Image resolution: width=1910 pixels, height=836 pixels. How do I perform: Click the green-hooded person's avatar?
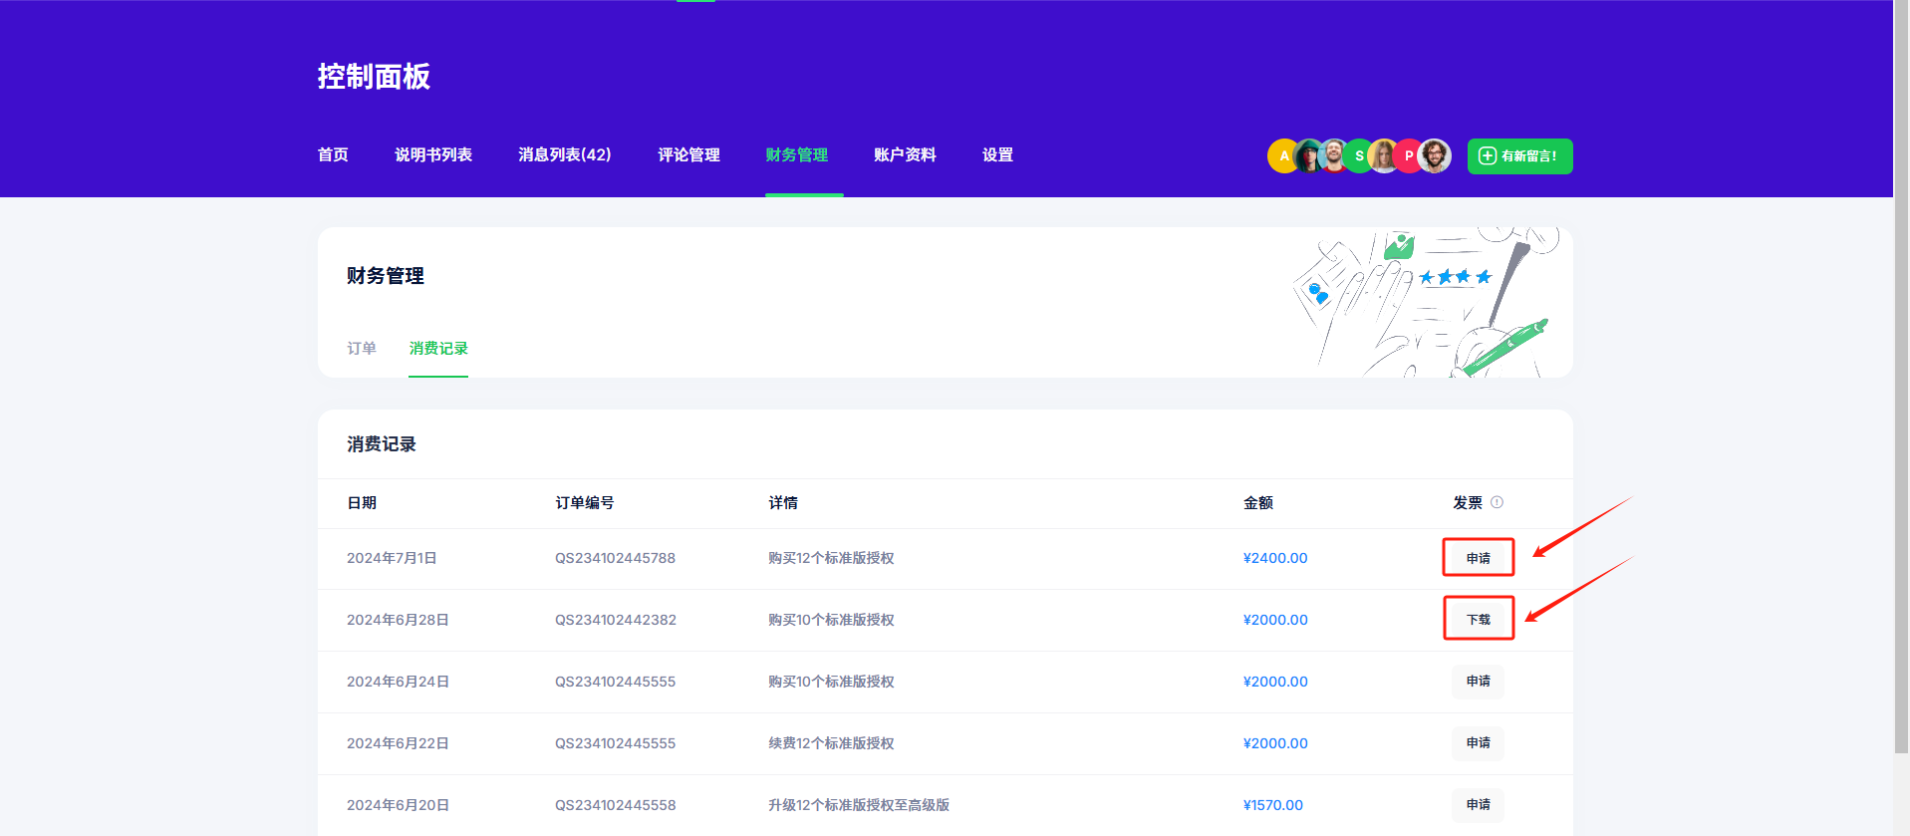coord(1307,156)
